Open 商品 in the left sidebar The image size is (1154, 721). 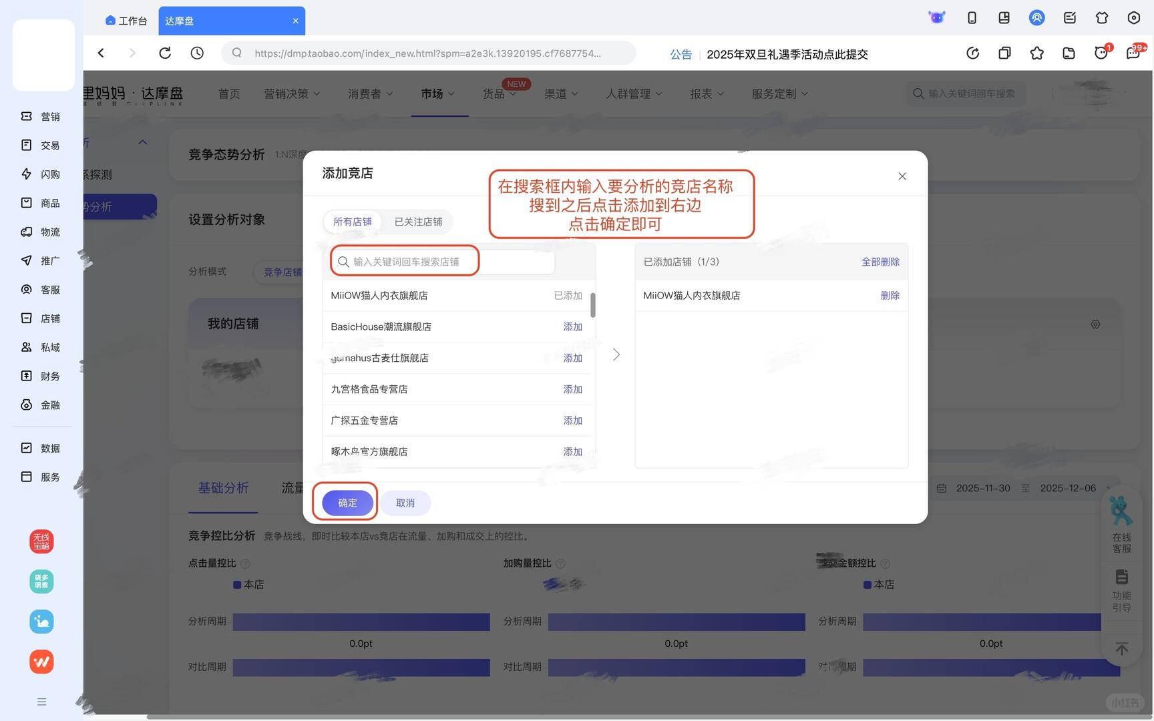pos(41,203)
